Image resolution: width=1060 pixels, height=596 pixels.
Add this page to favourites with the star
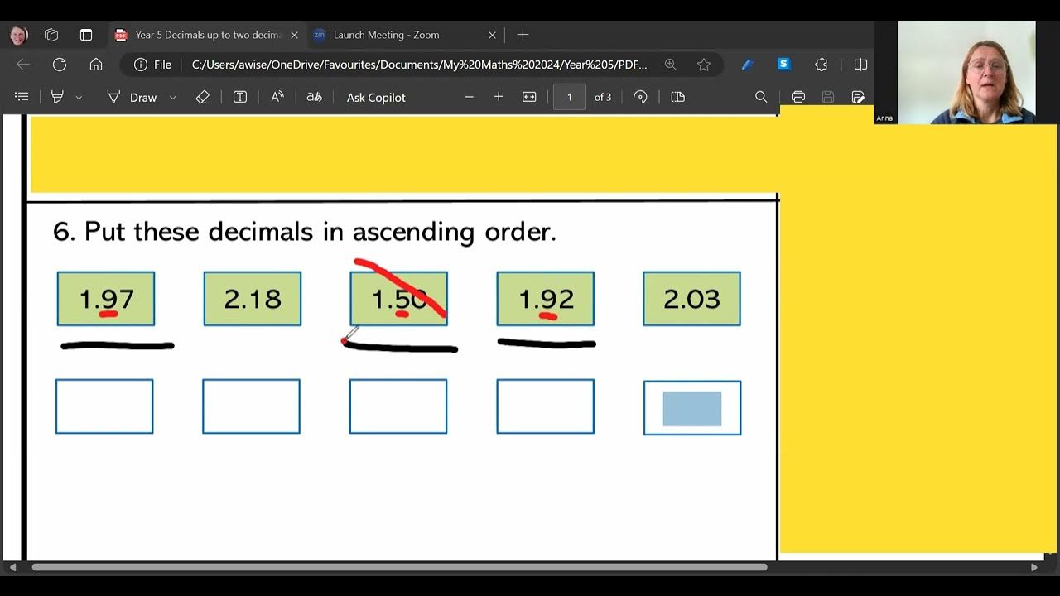coord(704,65)
